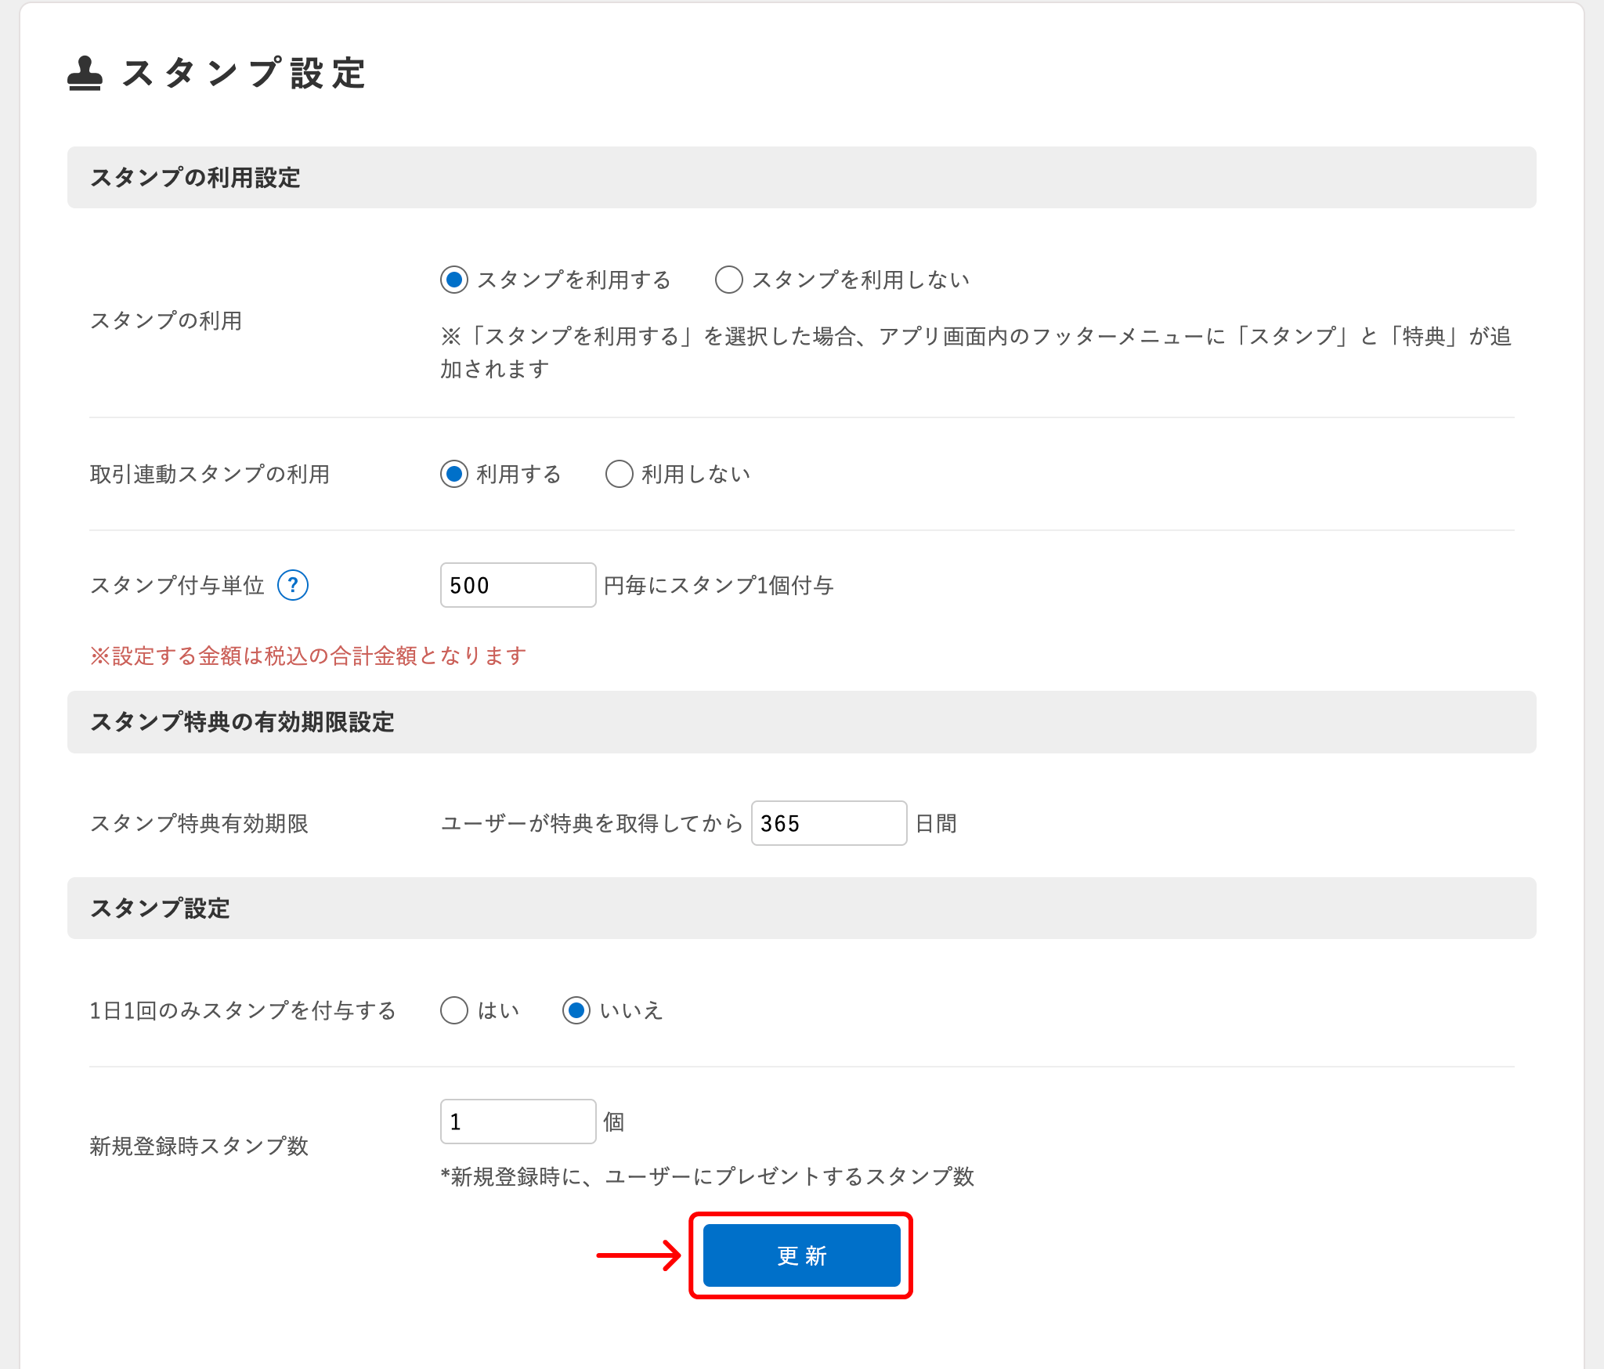Select はい for 1日1回のみスタンプを付与する
1604x1369 pixels.
coord(453,1011)
